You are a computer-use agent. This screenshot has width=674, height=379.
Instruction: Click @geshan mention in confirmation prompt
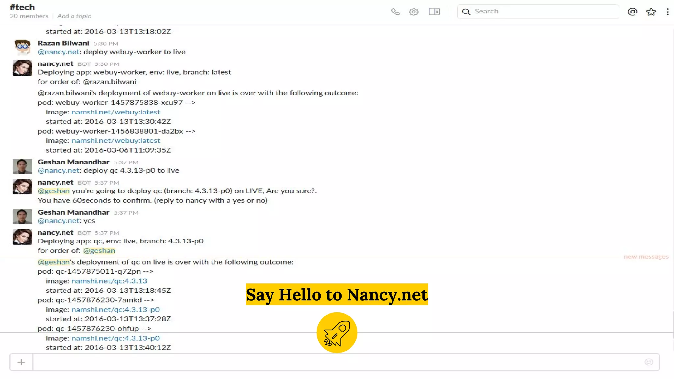tap(54, 191)
